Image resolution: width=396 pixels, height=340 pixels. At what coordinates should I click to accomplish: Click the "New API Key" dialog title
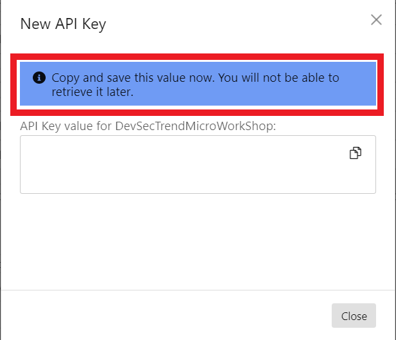[x=63, y=24]
